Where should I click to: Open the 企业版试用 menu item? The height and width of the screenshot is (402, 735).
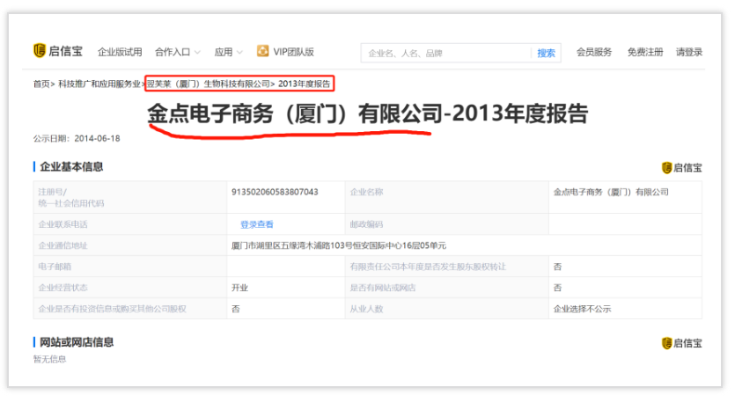[120, 52]
